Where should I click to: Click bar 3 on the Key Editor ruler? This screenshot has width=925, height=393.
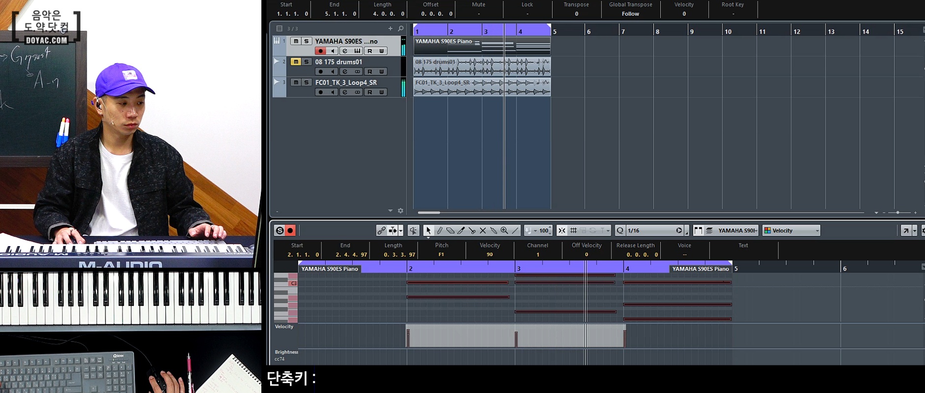pyautogui.click(x=519, y=268)
